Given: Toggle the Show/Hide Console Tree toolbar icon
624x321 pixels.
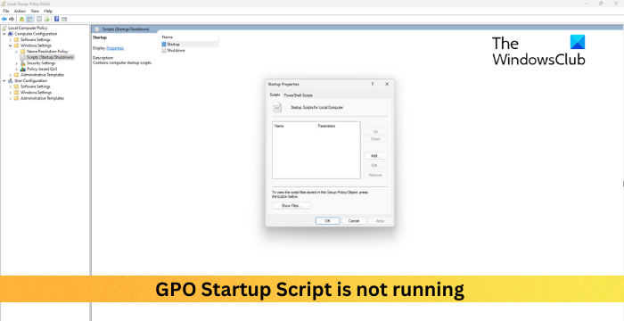Looking at the screenshot, I should [29, 19].
